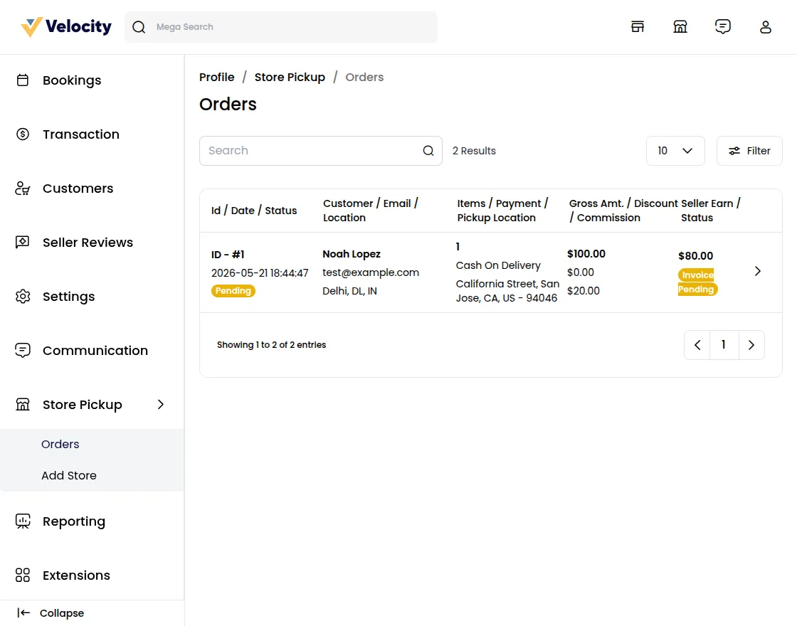This screenshot has width=797, height=626.
Task: Click the order date 2026-05-21 18:44:47
Action: point(260,273)
